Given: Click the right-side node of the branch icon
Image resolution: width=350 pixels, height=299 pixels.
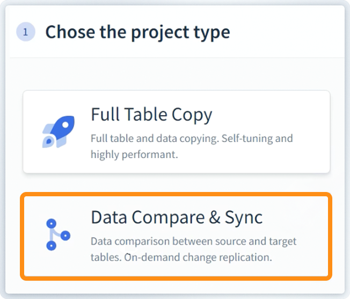Looking at the screenshot, I should tap(65, 235).
